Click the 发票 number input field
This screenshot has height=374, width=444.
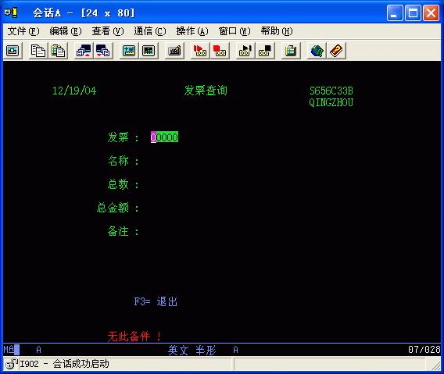pyautogui.click(x=164, y=137)
